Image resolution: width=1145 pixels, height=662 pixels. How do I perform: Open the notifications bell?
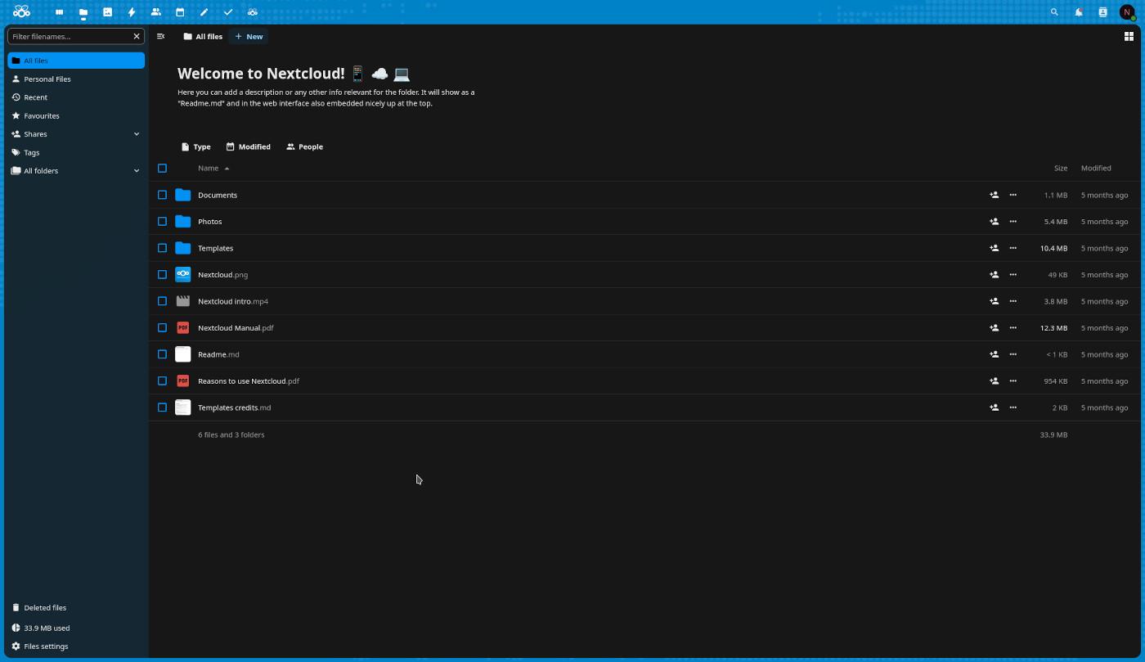[x=1079, y=12]
